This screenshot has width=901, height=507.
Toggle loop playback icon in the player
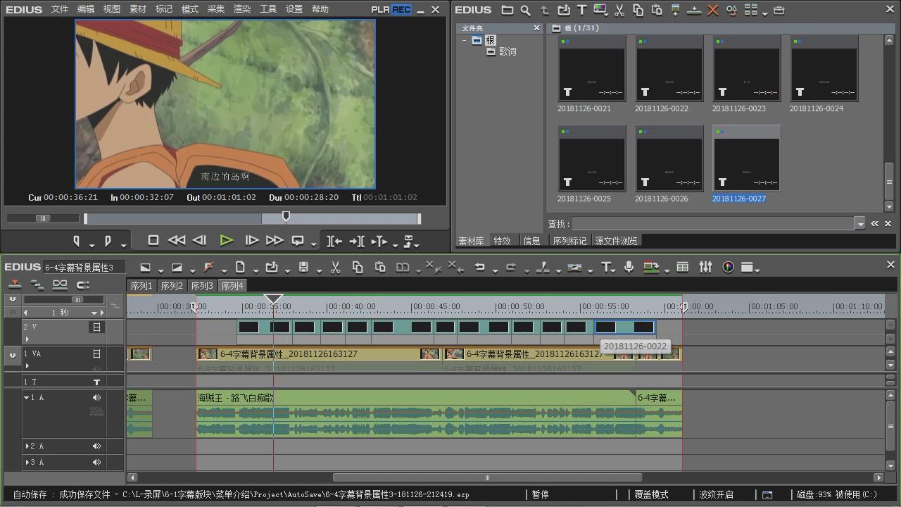[x=298, y=240]
